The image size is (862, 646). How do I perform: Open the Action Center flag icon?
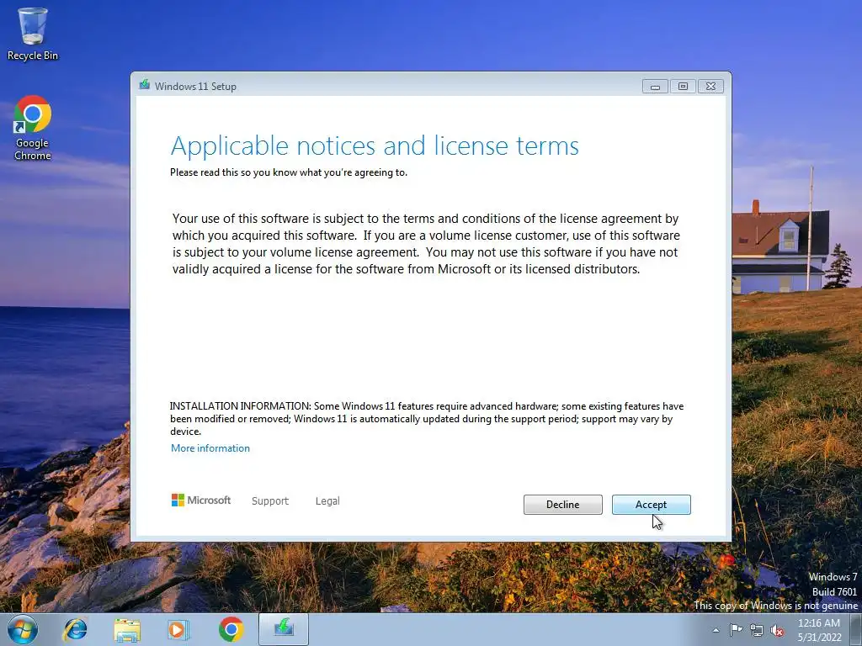click(736, 630)
